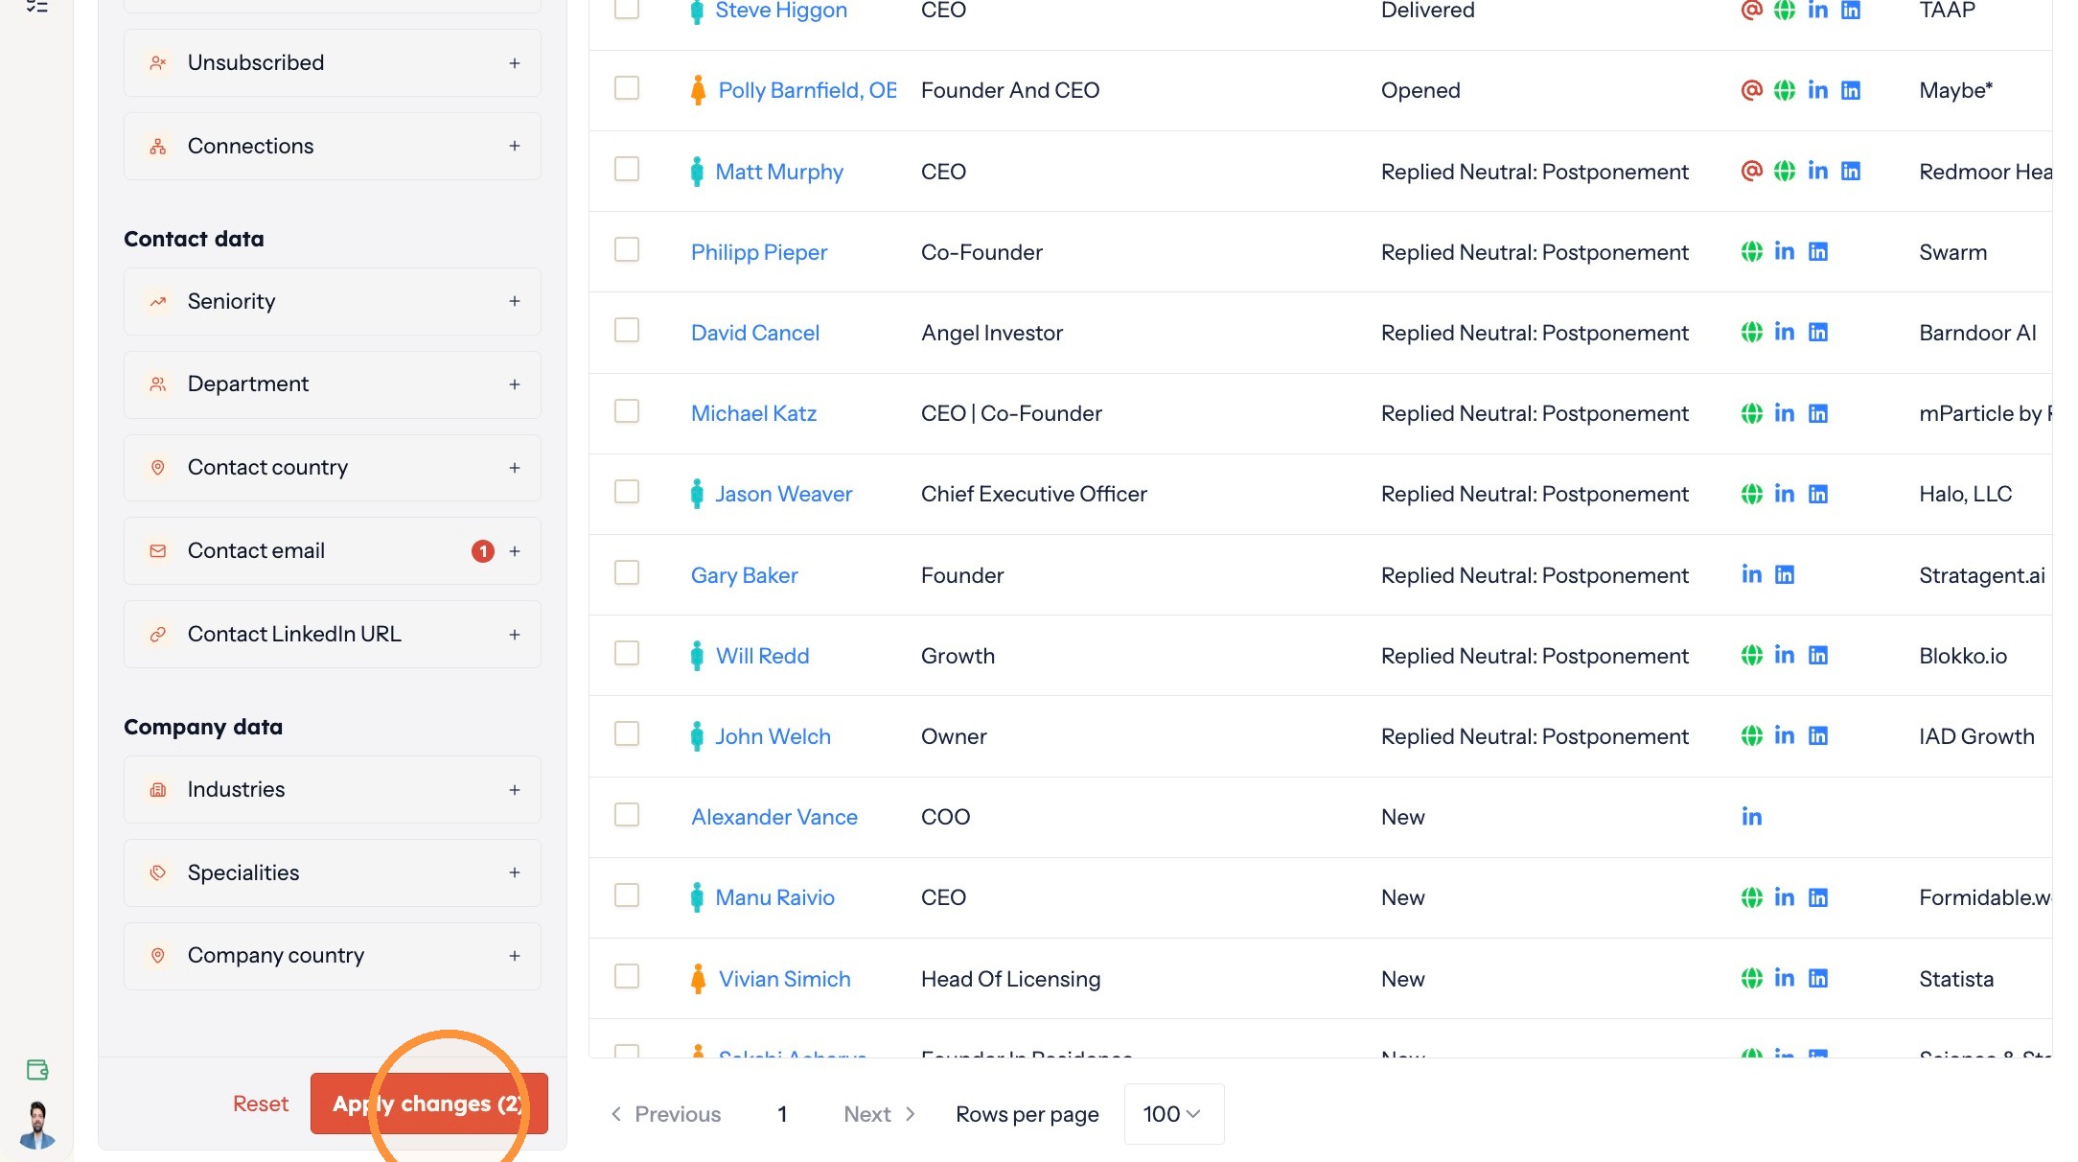Click the Company country filter row
The height and width of the screenshot is (1162, 2078).
(332, 956)
